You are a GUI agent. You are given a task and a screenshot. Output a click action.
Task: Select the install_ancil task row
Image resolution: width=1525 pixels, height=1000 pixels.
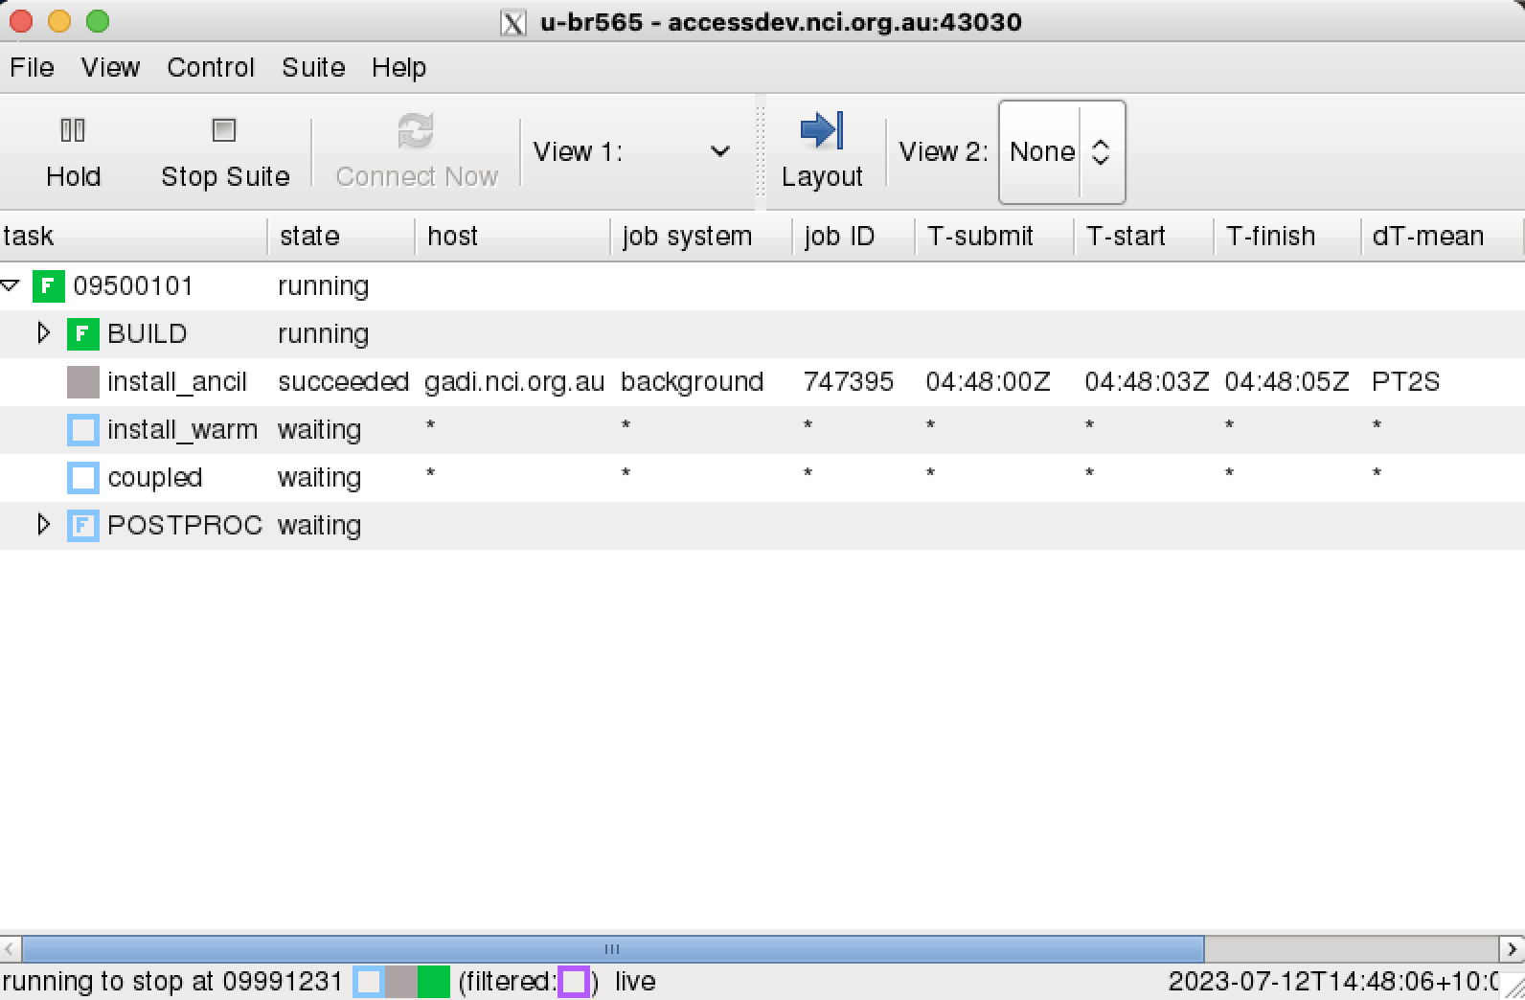tap(762, 381)
